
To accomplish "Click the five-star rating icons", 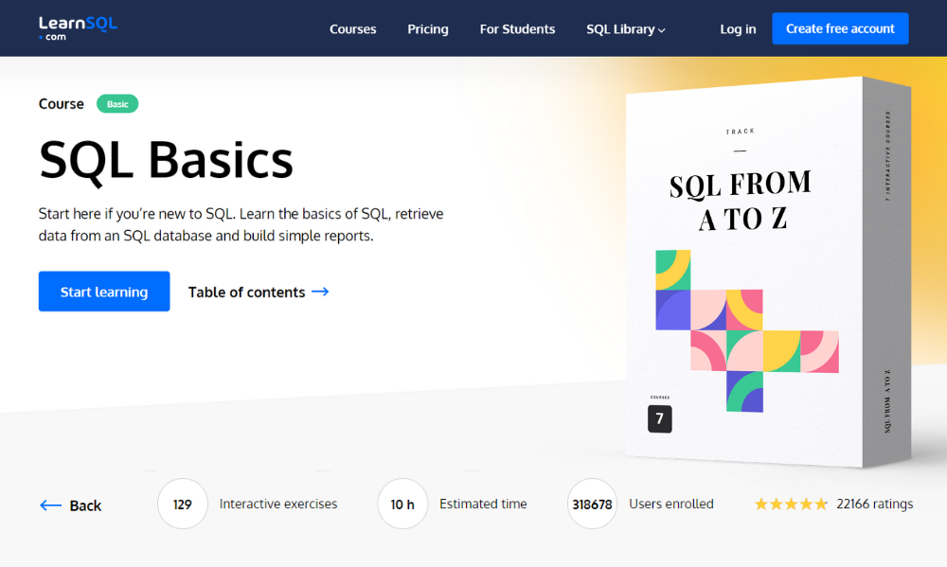I will coord(791,504).
